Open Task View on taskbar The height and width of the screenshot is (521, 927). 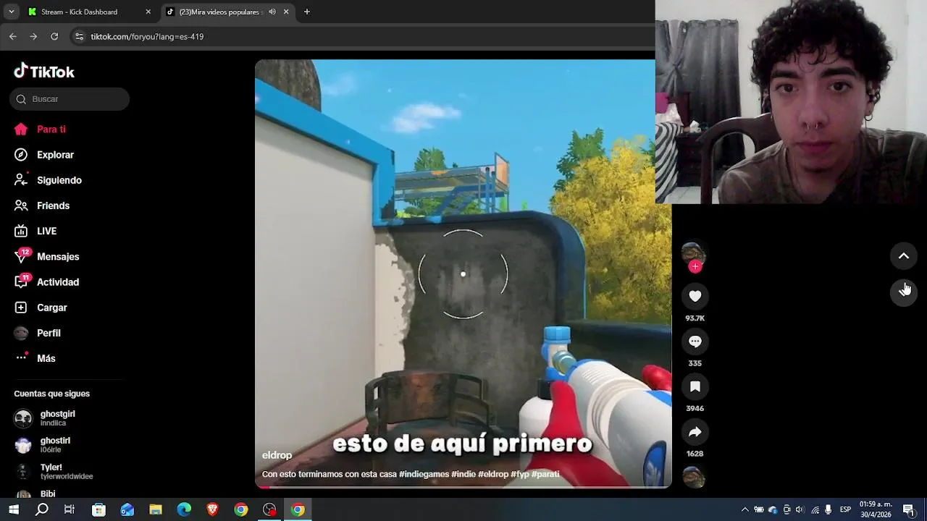pos(70,509)
